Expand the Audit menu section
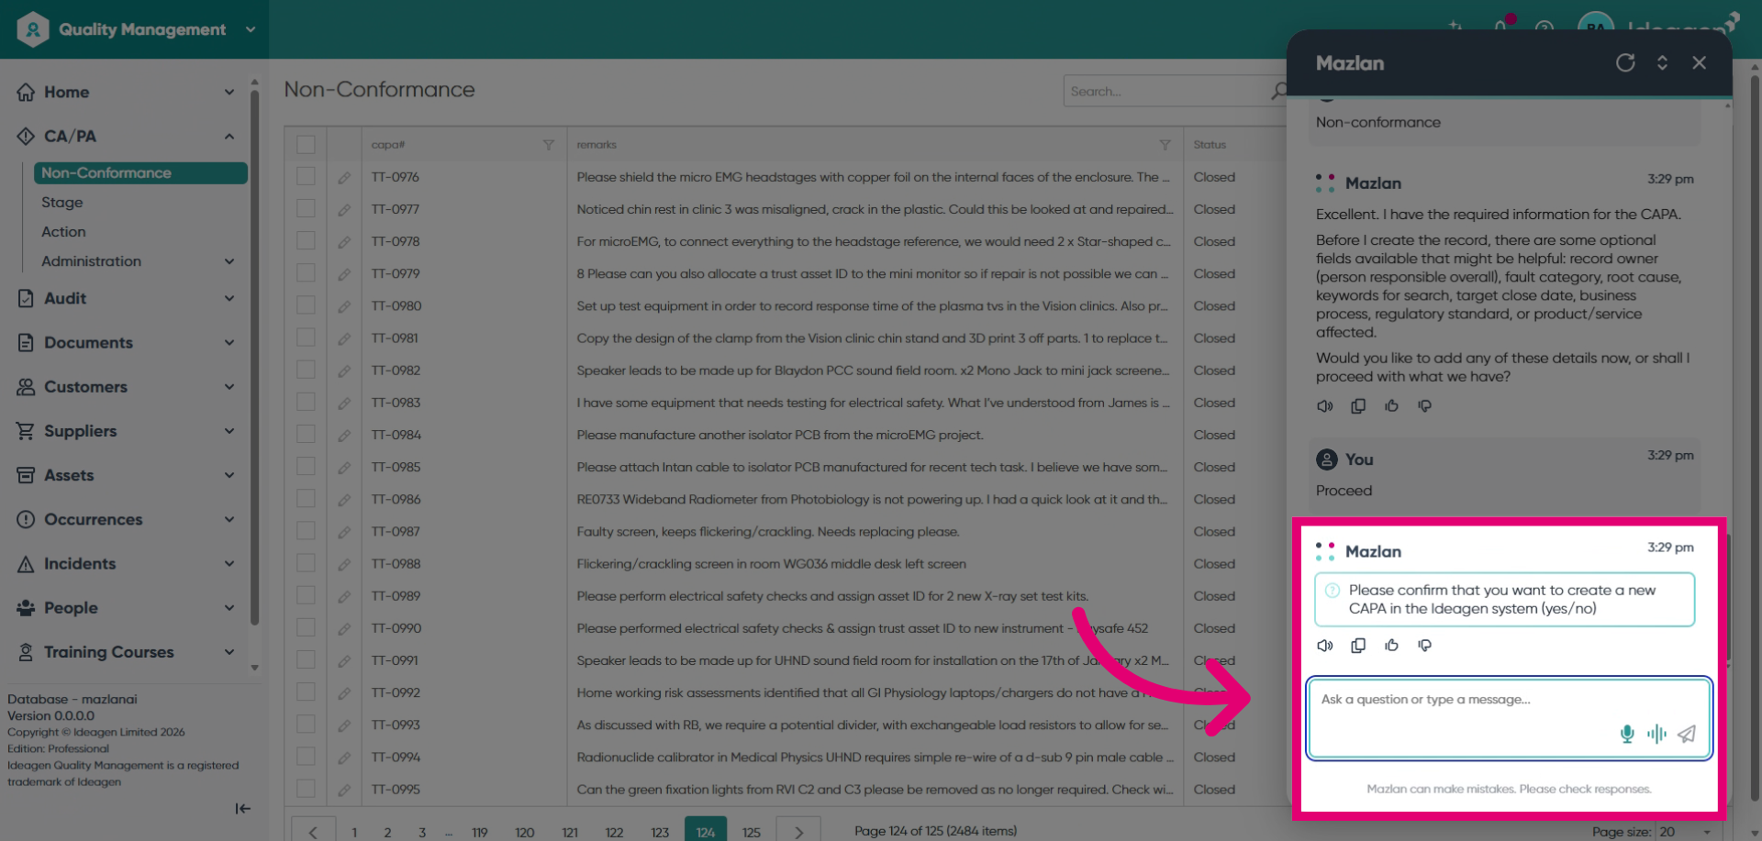 229,298
